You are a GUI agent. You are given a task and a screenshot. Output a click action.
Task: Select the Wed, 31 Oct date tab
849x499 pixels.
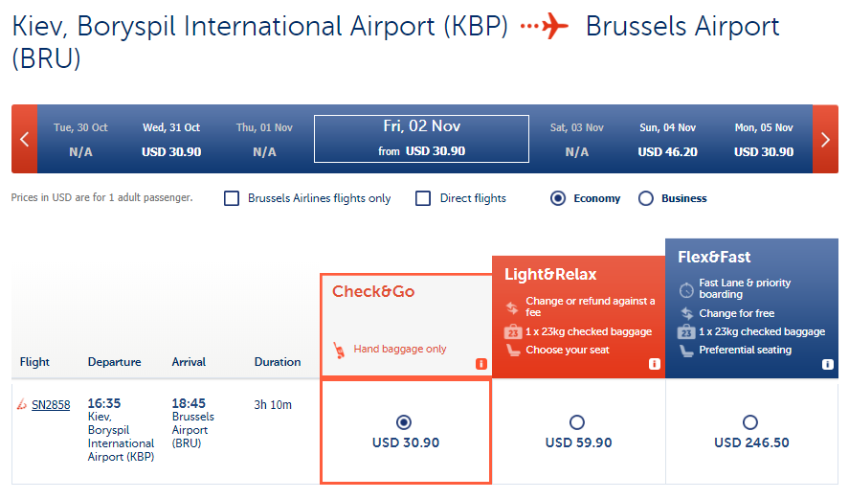[x=171, y=139]
